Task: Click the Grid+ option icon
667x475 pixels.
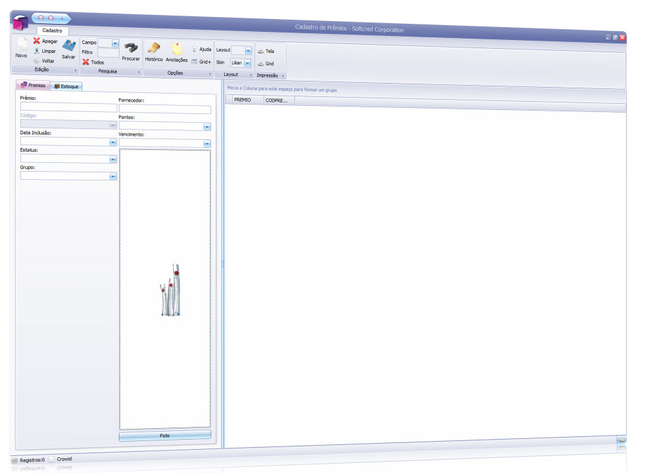Action: point(194,61)
